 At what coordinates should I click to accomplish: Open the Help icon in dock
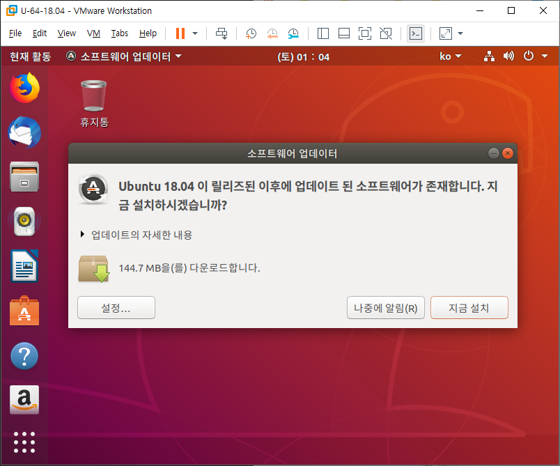coord(24,356)
